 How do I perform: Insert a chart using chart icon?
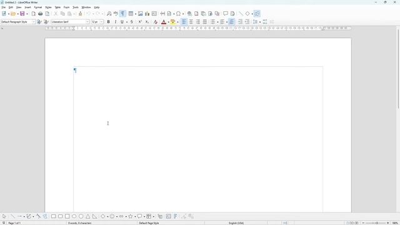click(147, 14)
